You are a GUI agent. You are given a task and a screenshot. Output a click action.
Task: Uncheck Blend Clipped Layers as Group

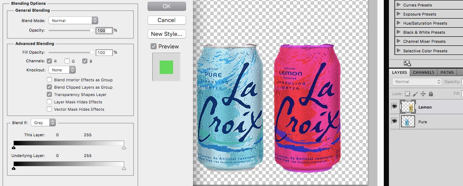coord(49,87)
